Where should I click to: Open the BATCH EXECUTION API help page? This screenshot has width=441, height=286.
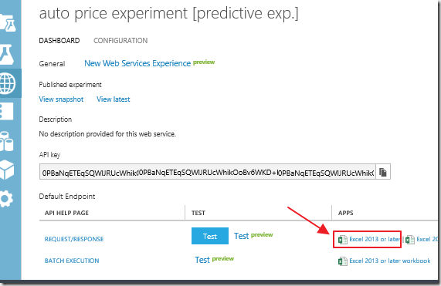[72, 261]
